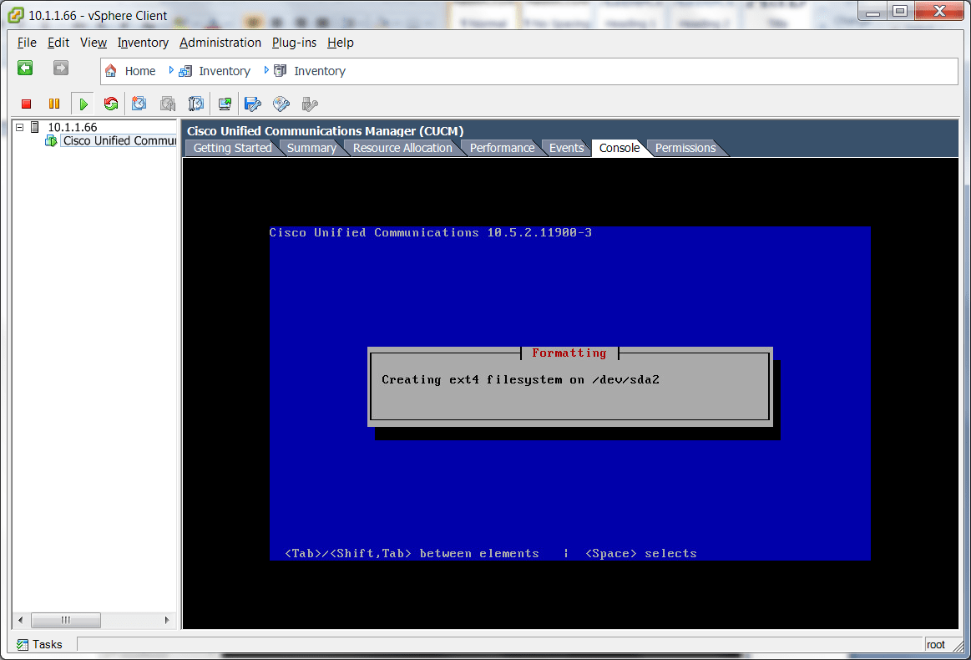Click the Tasks icon in the status bar
Viewport: 971px width, 660px height.
[23, 644]
